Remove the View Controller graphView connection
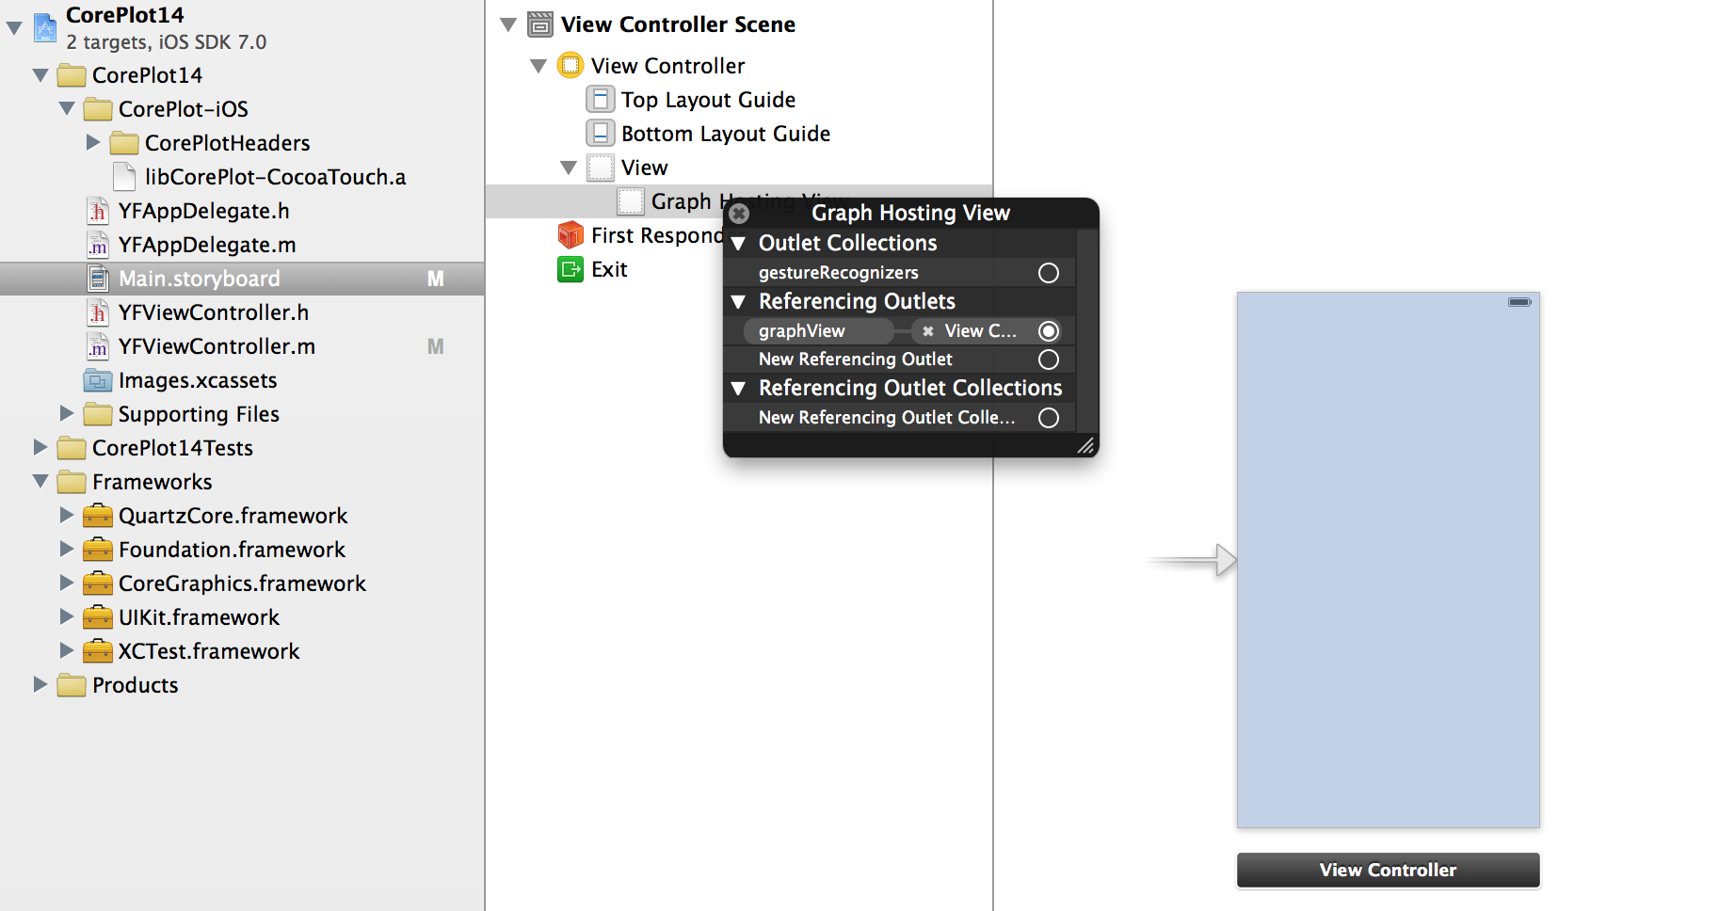Screen dimensions: 1719x911 (928, 331)
